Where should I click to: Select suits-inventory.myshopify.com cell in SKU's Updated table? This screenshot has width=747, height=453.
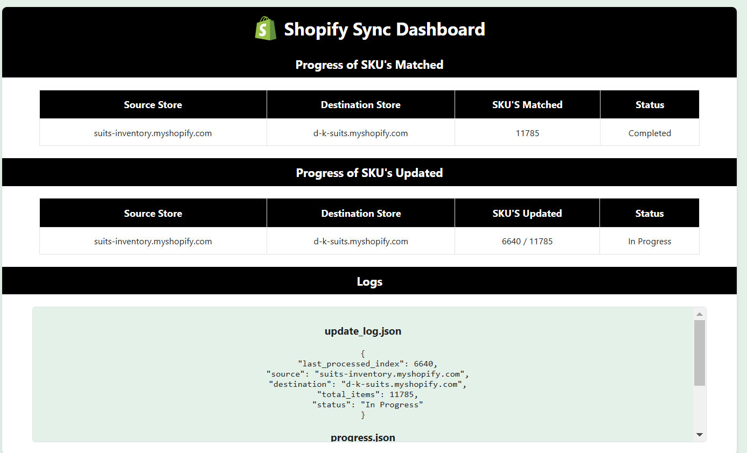(153, 241)
